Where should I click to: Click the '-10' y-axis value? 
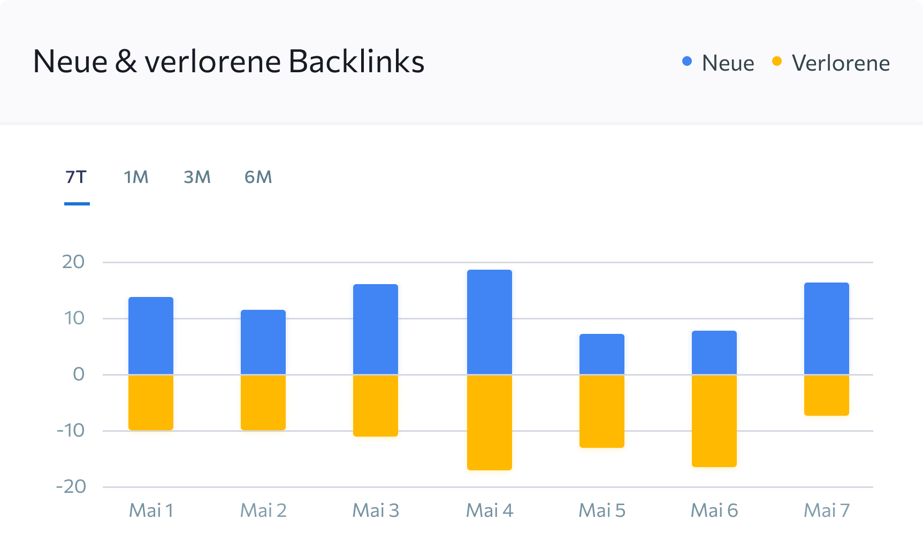71,430
